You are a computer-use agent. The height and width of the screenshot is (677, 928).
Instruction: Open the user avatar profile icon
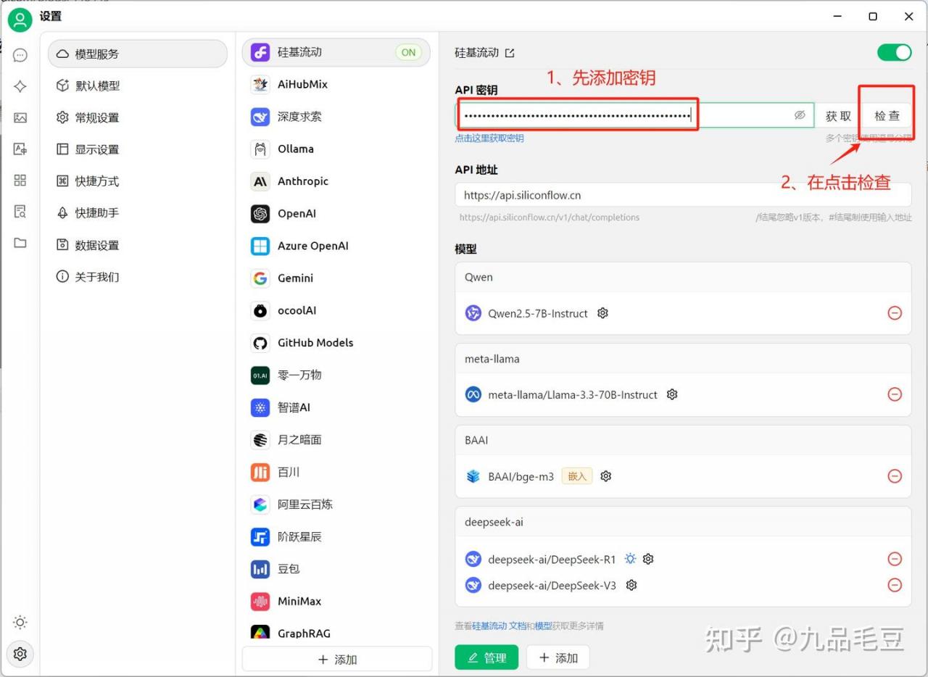click(x=20, y=20)
